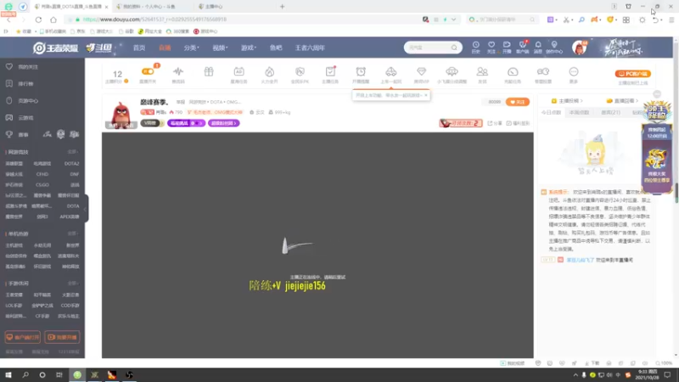Click the scissors screenshot browser icon
The height and width of the screenshot is (382, 679).
coord(565,20)
